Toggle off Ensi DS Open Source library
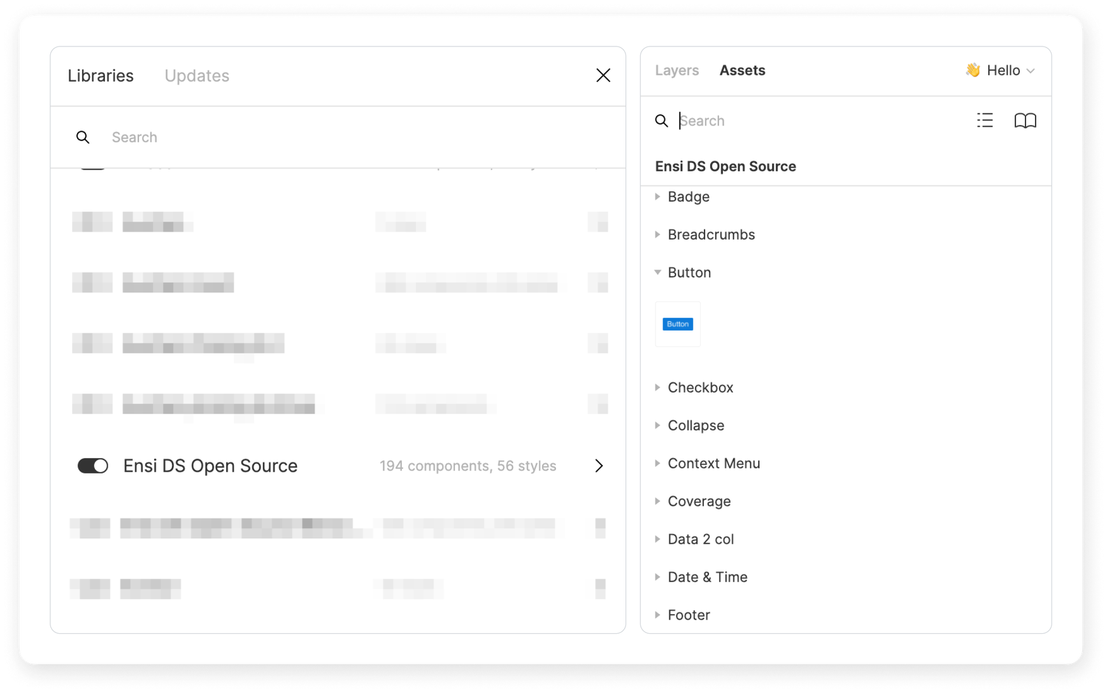Viewport: 1107px width, 693px height. point(93,466)
